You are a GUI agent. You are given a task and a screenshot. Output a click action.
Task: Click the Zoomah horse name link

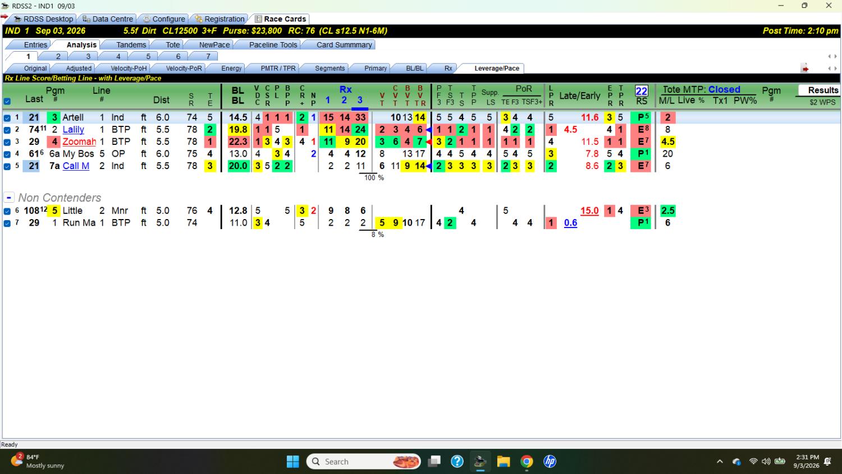click(x=79, y=142)
